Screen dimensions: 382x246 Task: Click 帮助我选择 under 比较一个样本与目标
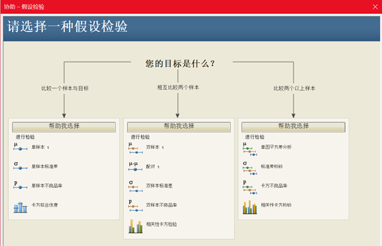pos(64,127)
